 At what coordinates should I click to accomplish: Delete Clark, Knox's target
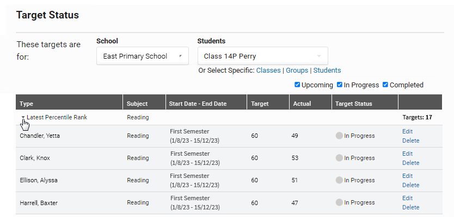(411, 163)
